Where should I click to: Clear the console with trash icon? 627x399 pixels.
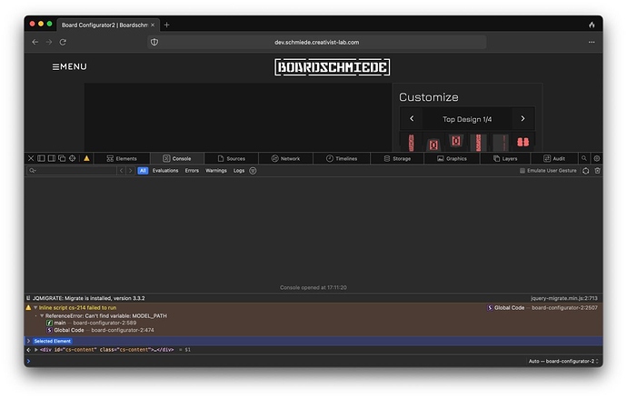(x=597, y=171)
